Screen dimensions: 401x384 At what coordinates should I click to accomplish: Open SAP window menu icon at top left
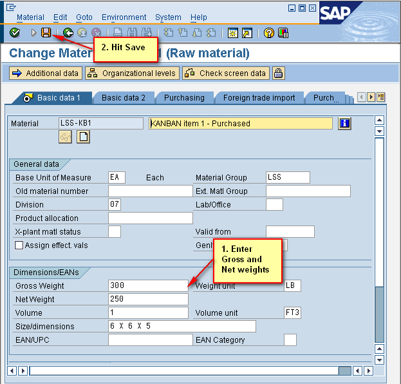11,8
